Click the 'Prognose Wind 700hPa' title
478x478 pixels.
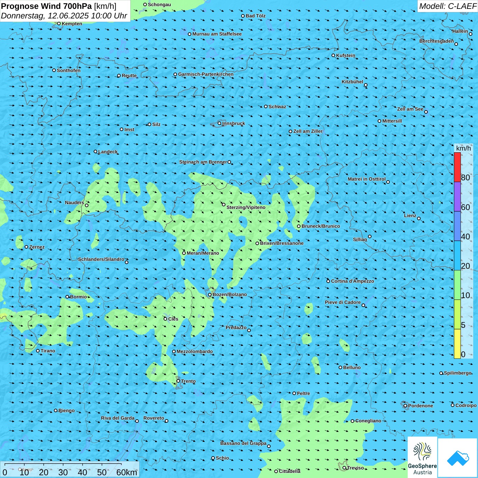click(x=46, y=6)
